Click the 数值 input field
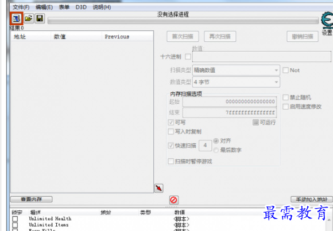333x231 pixels. click(x=262, y=57)
